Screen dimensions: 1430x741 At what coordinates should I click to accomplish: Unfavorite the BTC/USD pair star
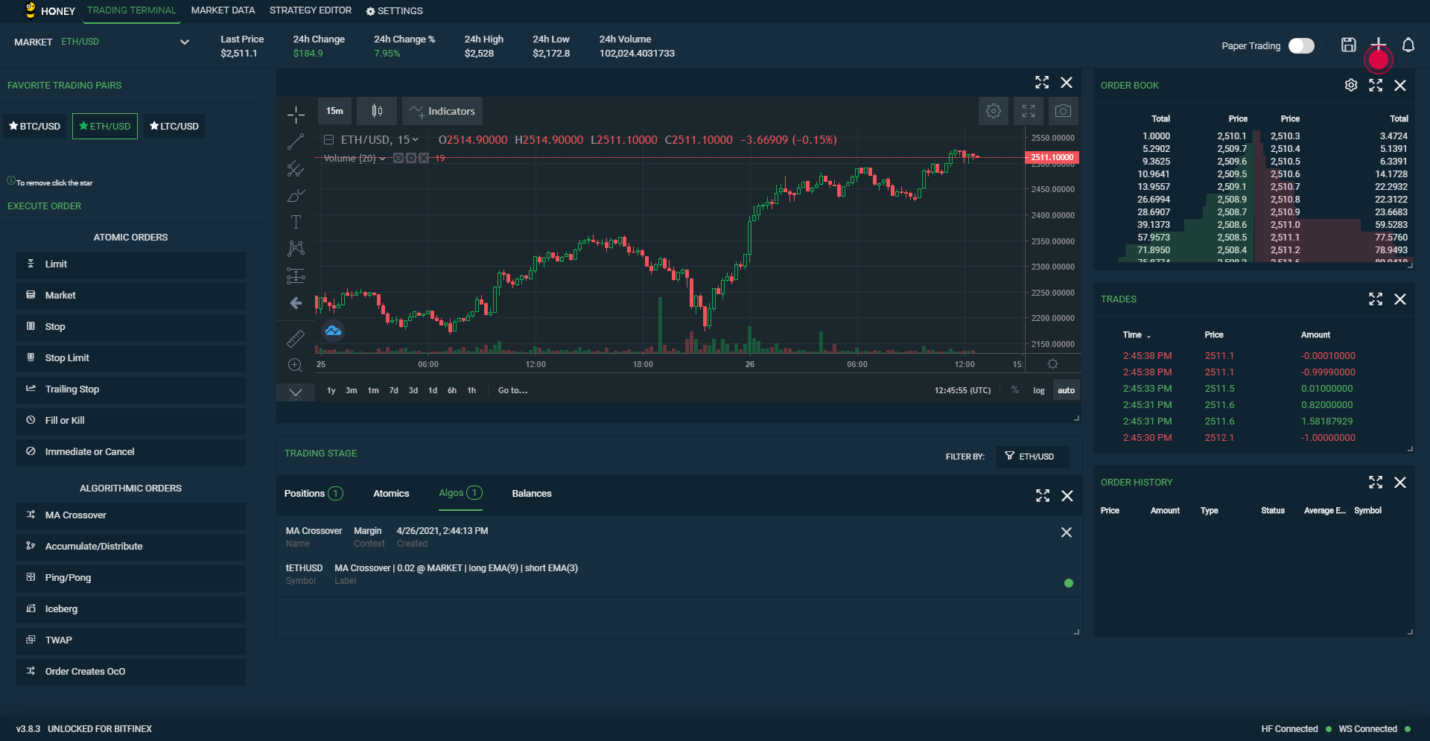[x=13, y=126]
